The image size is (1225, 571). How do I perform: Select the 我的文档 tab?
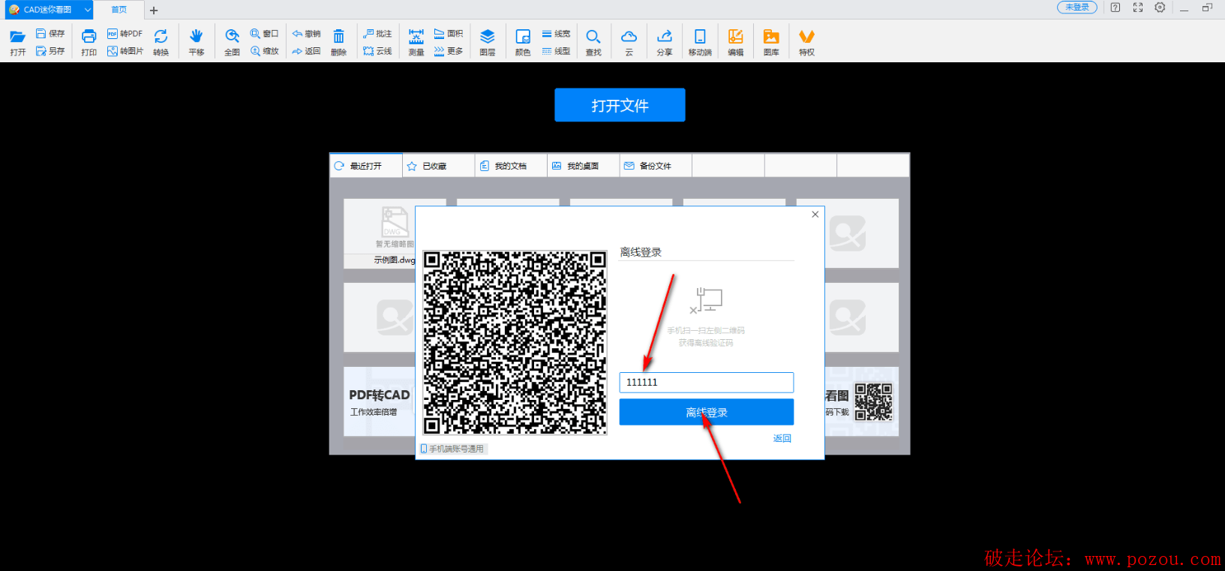tap(511, 166)
